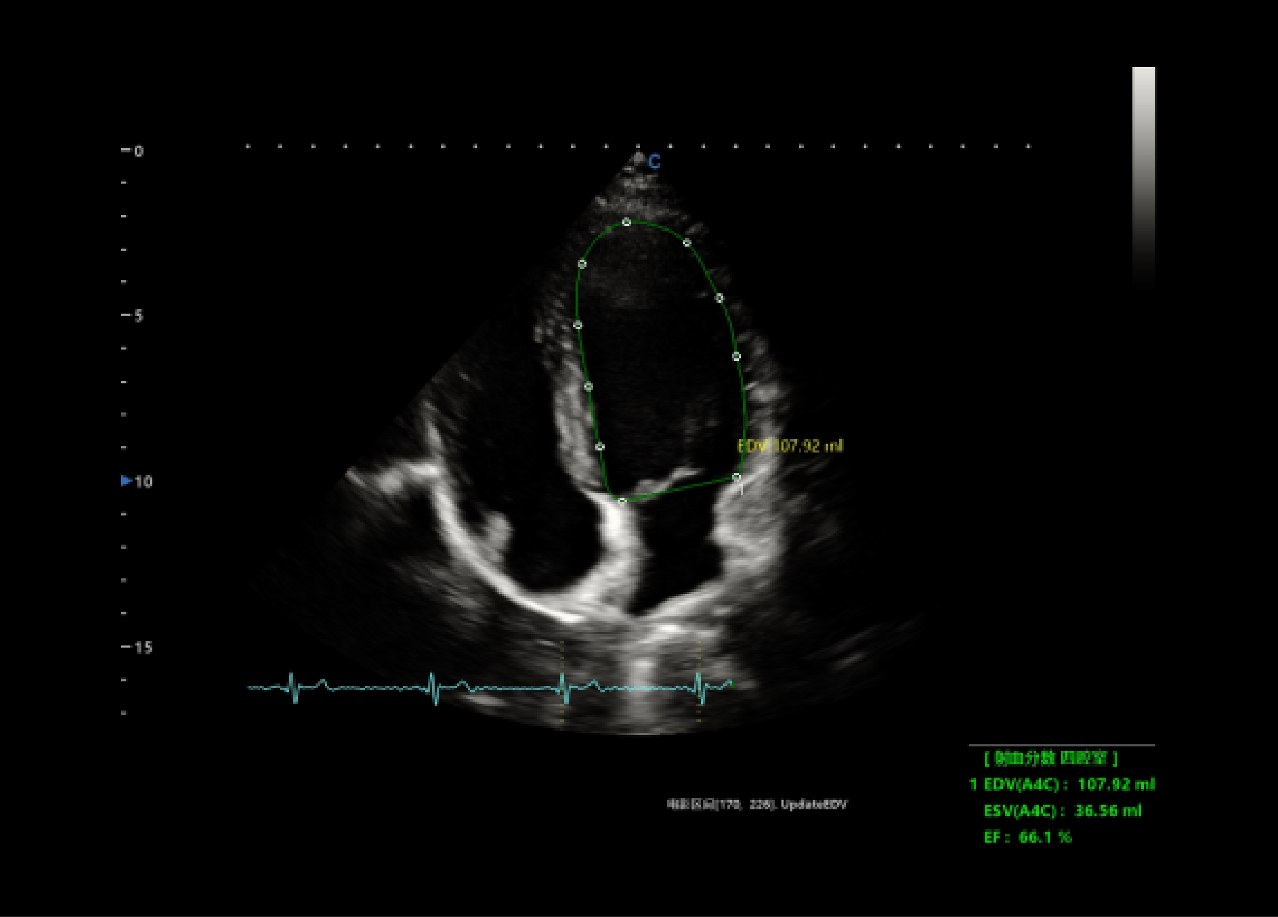1278x917 pixels.
Task: Click the first ECG R-wave spike
Action: point(294,688)
